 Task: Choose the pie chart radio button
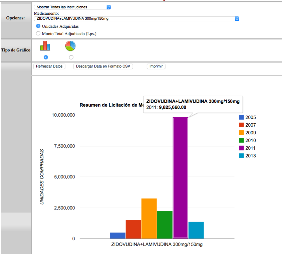pyautogui.click(x=71, y=57)
